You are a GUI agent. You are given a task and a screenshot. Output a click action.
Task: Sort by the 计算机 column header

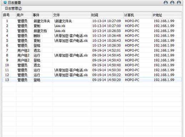click(138, 15)
